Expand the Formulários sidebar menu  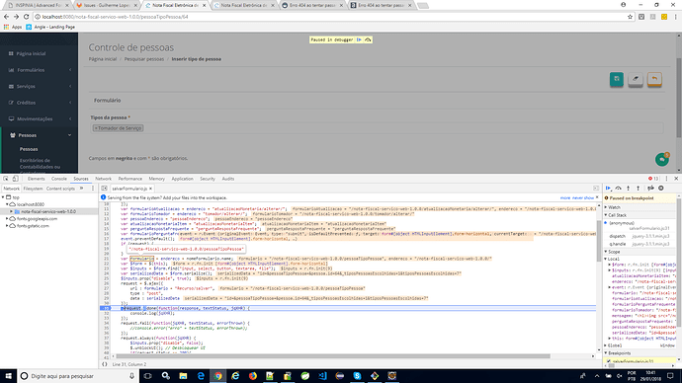click(40, 70)
